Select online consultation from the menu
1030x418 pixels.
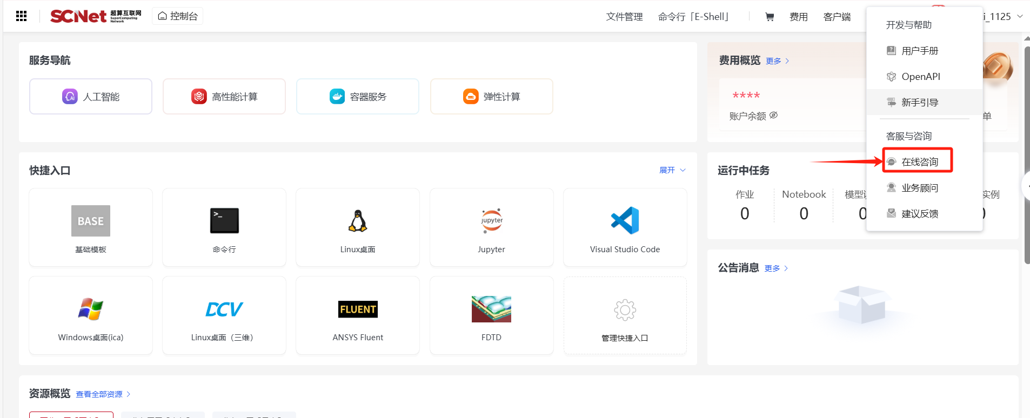(919, 161)
